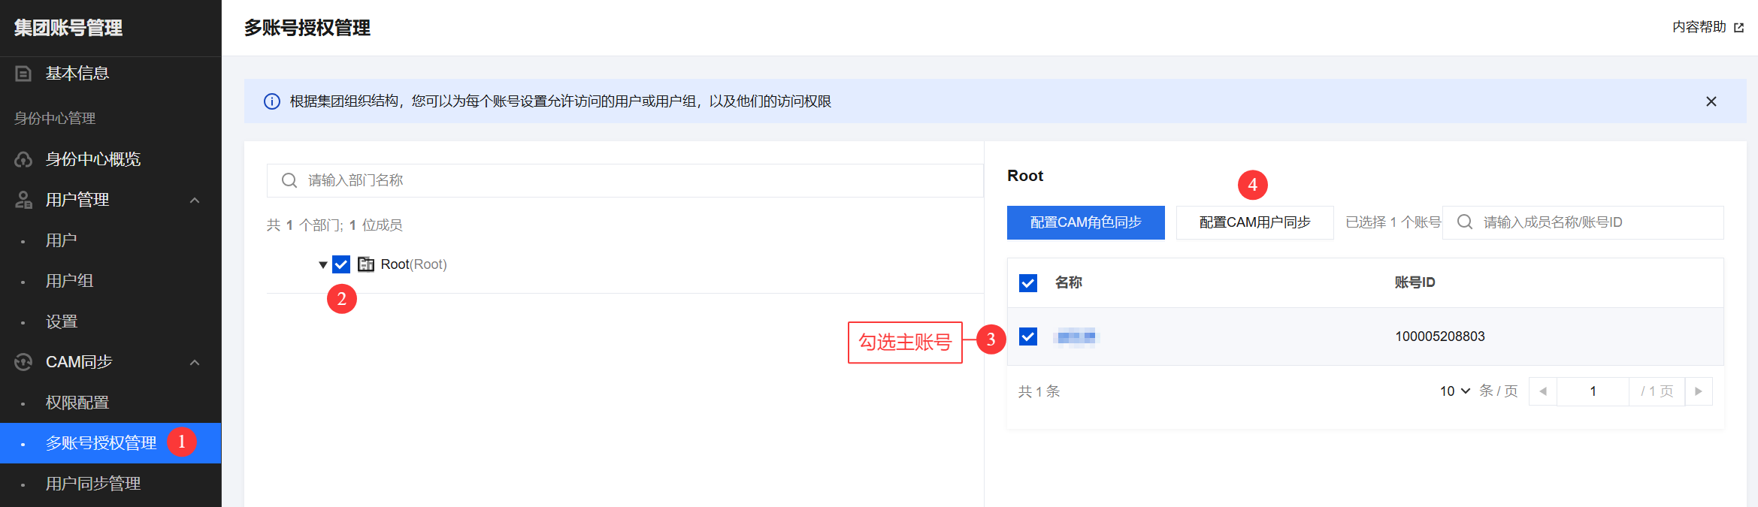Close the blue info banner
The image size is (1758, 507).
(x=1711, y=101)
